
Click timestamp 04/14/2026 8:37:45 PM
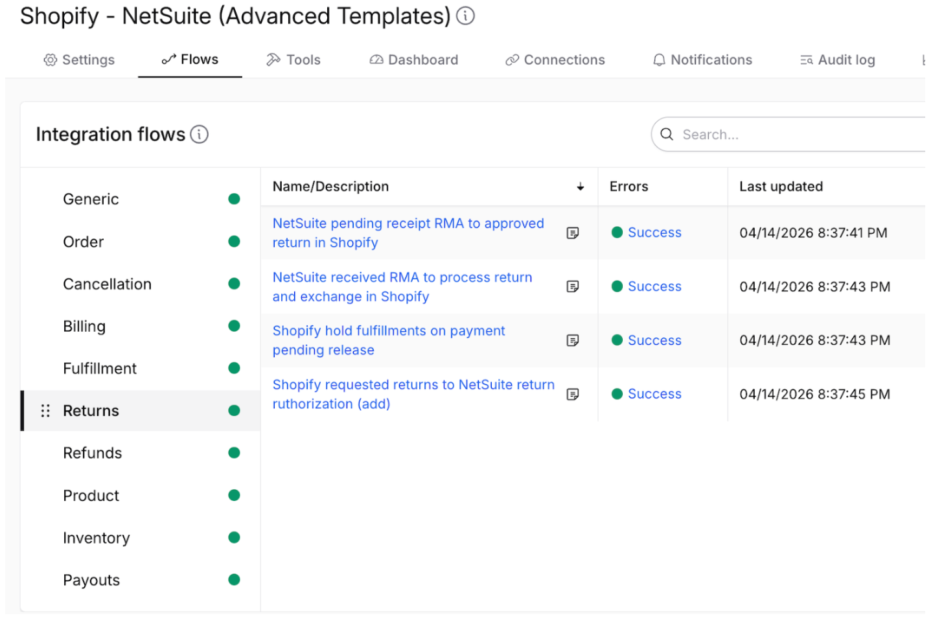point(814,394)
